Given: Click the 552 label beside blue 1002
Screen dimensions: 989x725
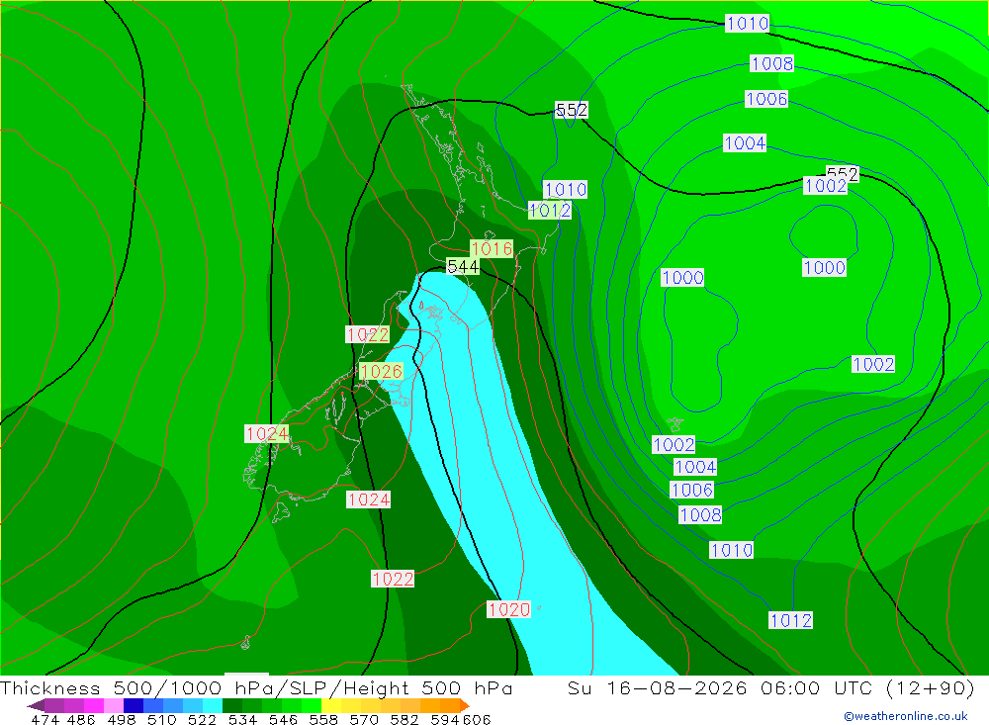Looking at the screenshot, I should pyautogui.click(x=843, y=173).
